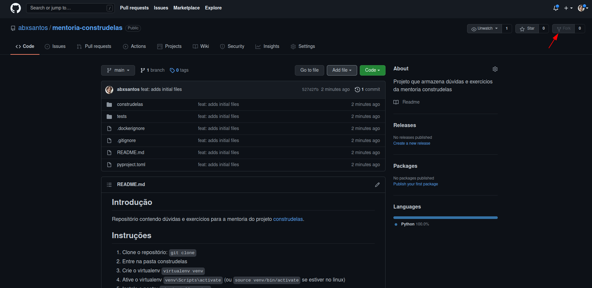Open the .dockerignore file

click(131, 128)
